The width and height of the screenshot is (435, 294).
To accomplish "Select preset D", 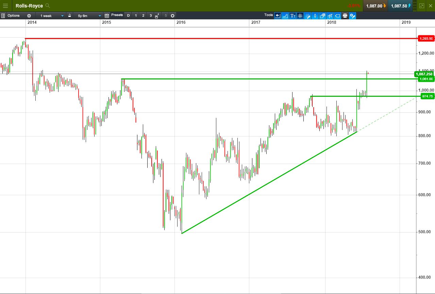I will coord(128,16).
